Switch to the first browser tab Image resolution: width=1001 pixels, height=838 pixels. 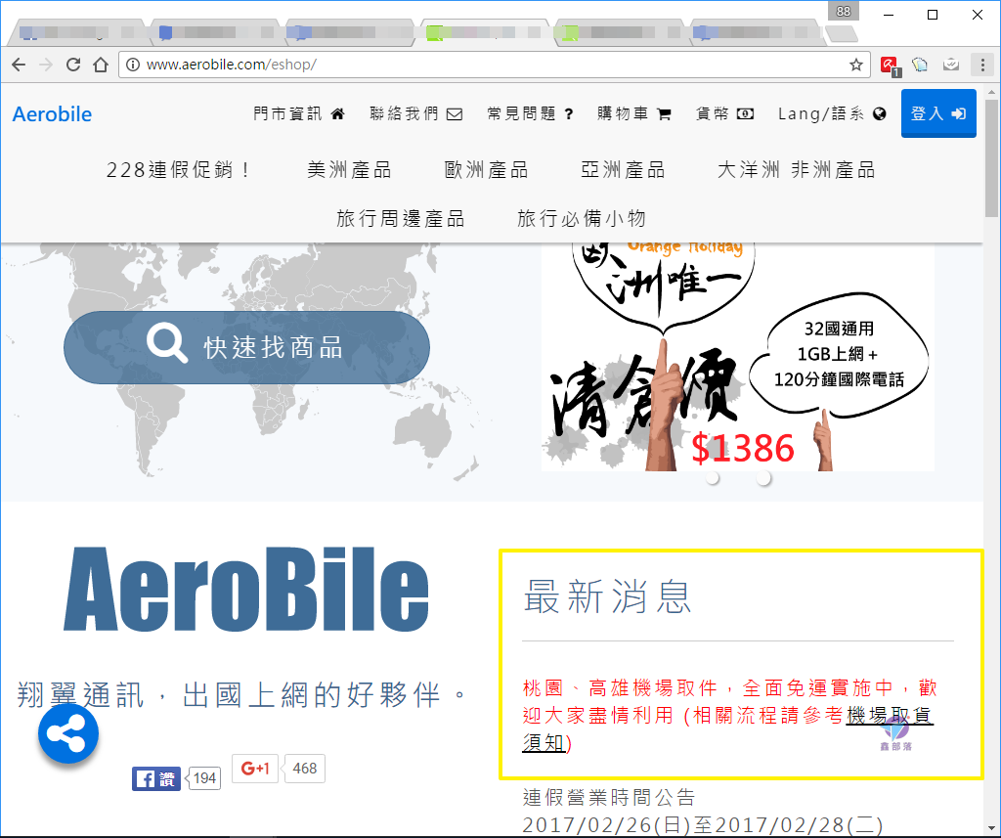pyautogui.click(x=78, y=32)
